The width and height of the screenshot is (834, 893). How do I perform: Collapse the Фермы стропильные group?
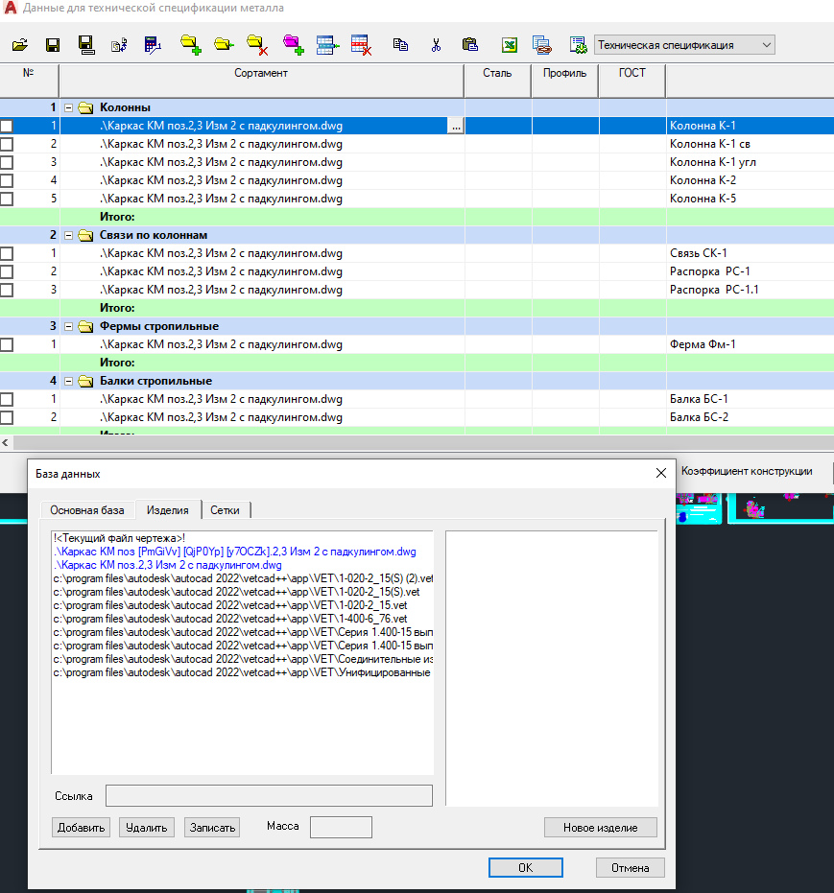click(68, 326)
